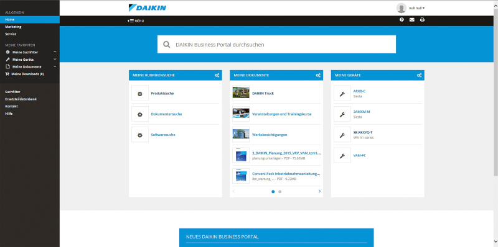Open Meine Geräte panel settings gears
Screen dimensions: 498x247
tap(419, 75)
